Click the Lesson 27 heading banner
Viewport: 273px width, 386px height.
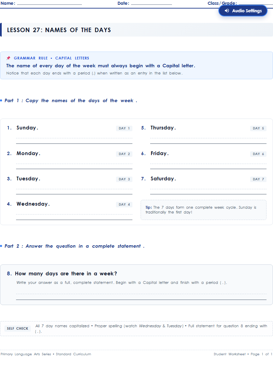point(136,30)
